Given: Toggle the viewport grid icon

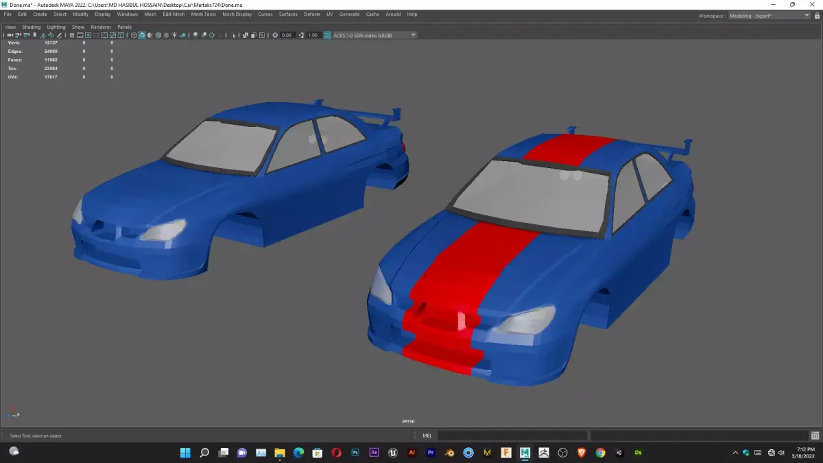Looking at the screenshot, I should coord(72,35).
